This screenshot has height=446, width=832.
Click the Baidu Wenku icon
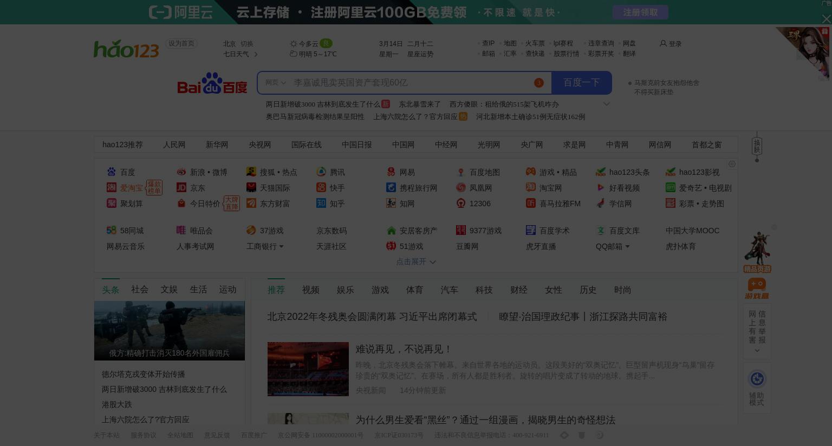pos(601,230)
